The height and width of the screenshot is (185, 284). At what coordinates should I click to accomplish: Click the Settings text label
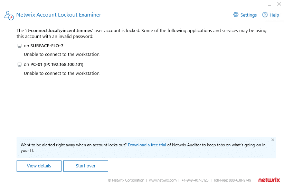(x=248, y=15)
